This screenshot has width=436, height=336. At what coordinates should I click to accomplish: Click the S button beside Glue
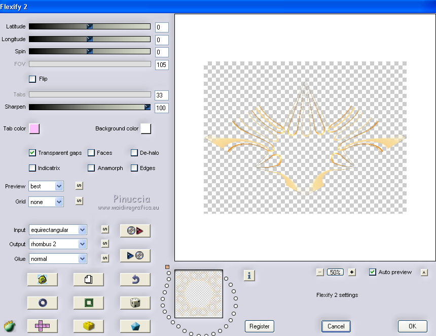(x=105, y=258)
